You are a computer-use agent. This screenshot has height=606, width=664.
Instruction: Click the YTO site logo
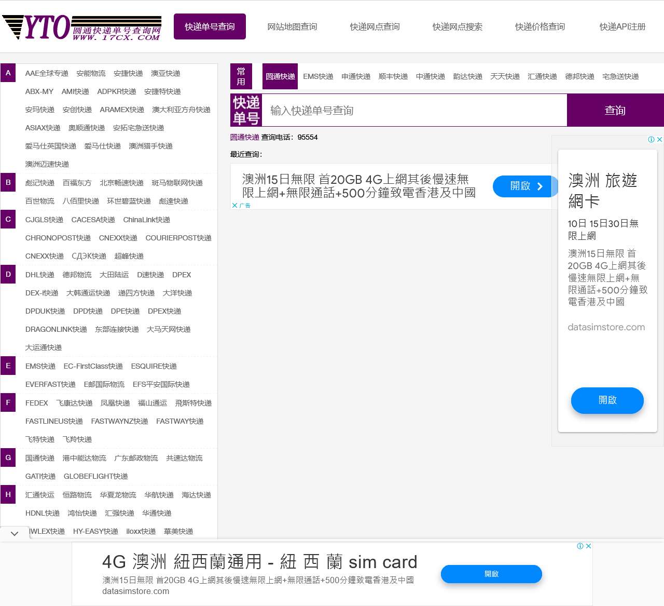tap(82, 28)
